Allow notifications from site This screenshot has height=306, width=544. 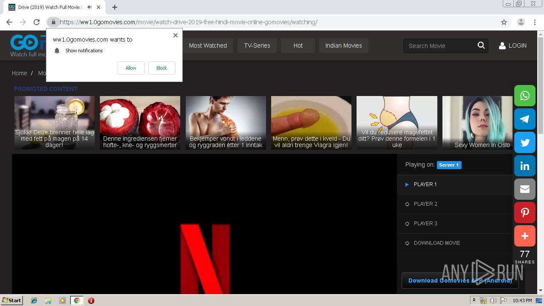tap(131, 68)
